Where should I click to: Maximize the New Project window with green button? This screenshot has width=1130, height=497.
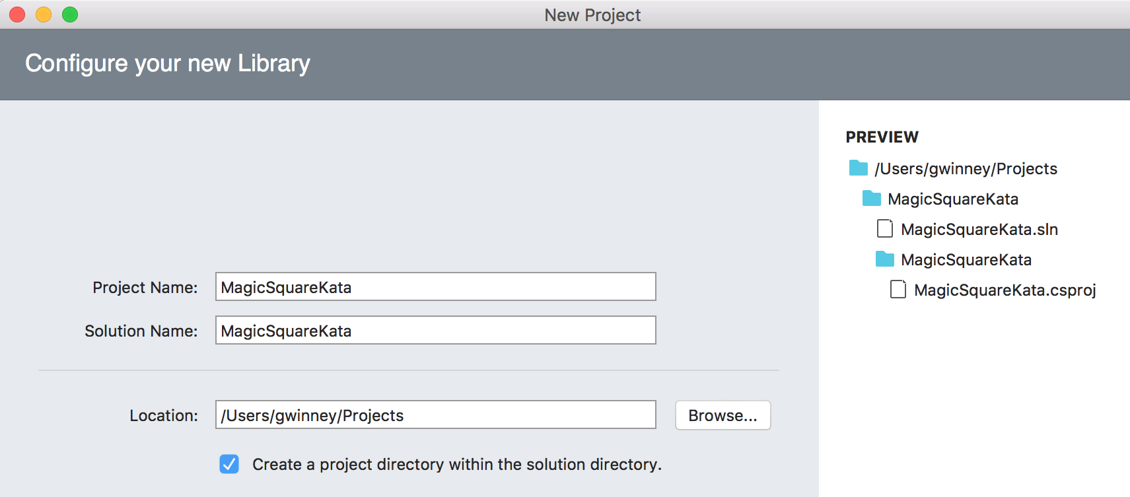pyautogui.click(x=70, y=15)
